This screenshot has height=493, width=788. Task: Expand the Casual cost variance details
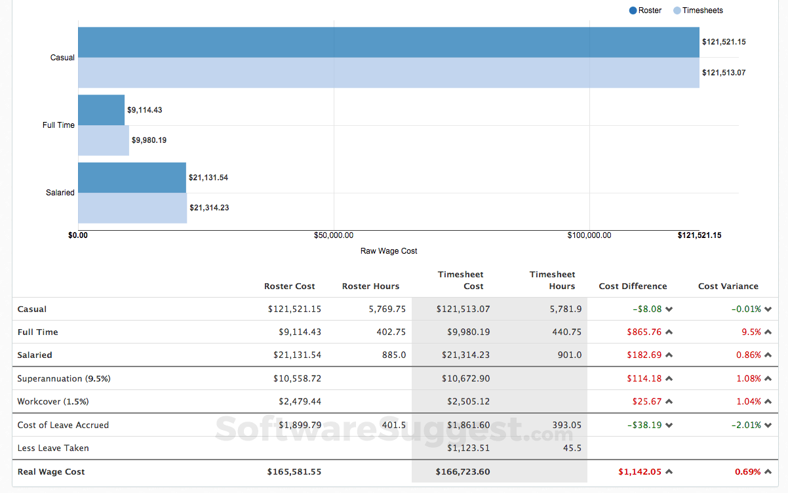(x=767, y=309)
